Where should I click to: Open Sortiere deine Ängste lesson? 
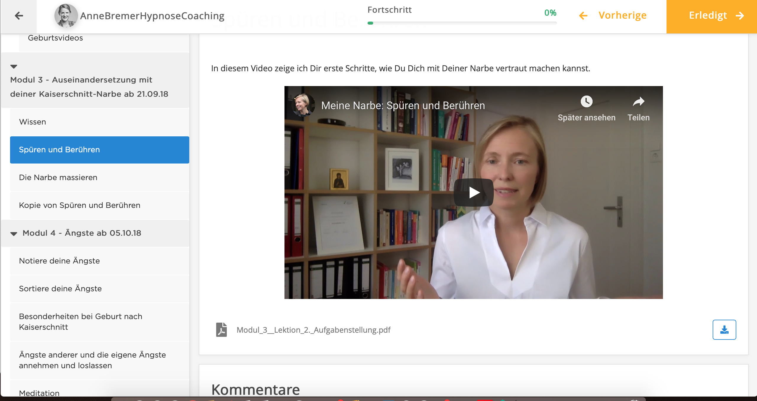coord(100,289)
